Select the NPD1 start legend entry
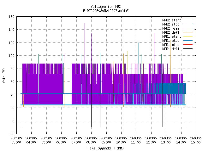 pyautogui.click(x=171, y=36)
